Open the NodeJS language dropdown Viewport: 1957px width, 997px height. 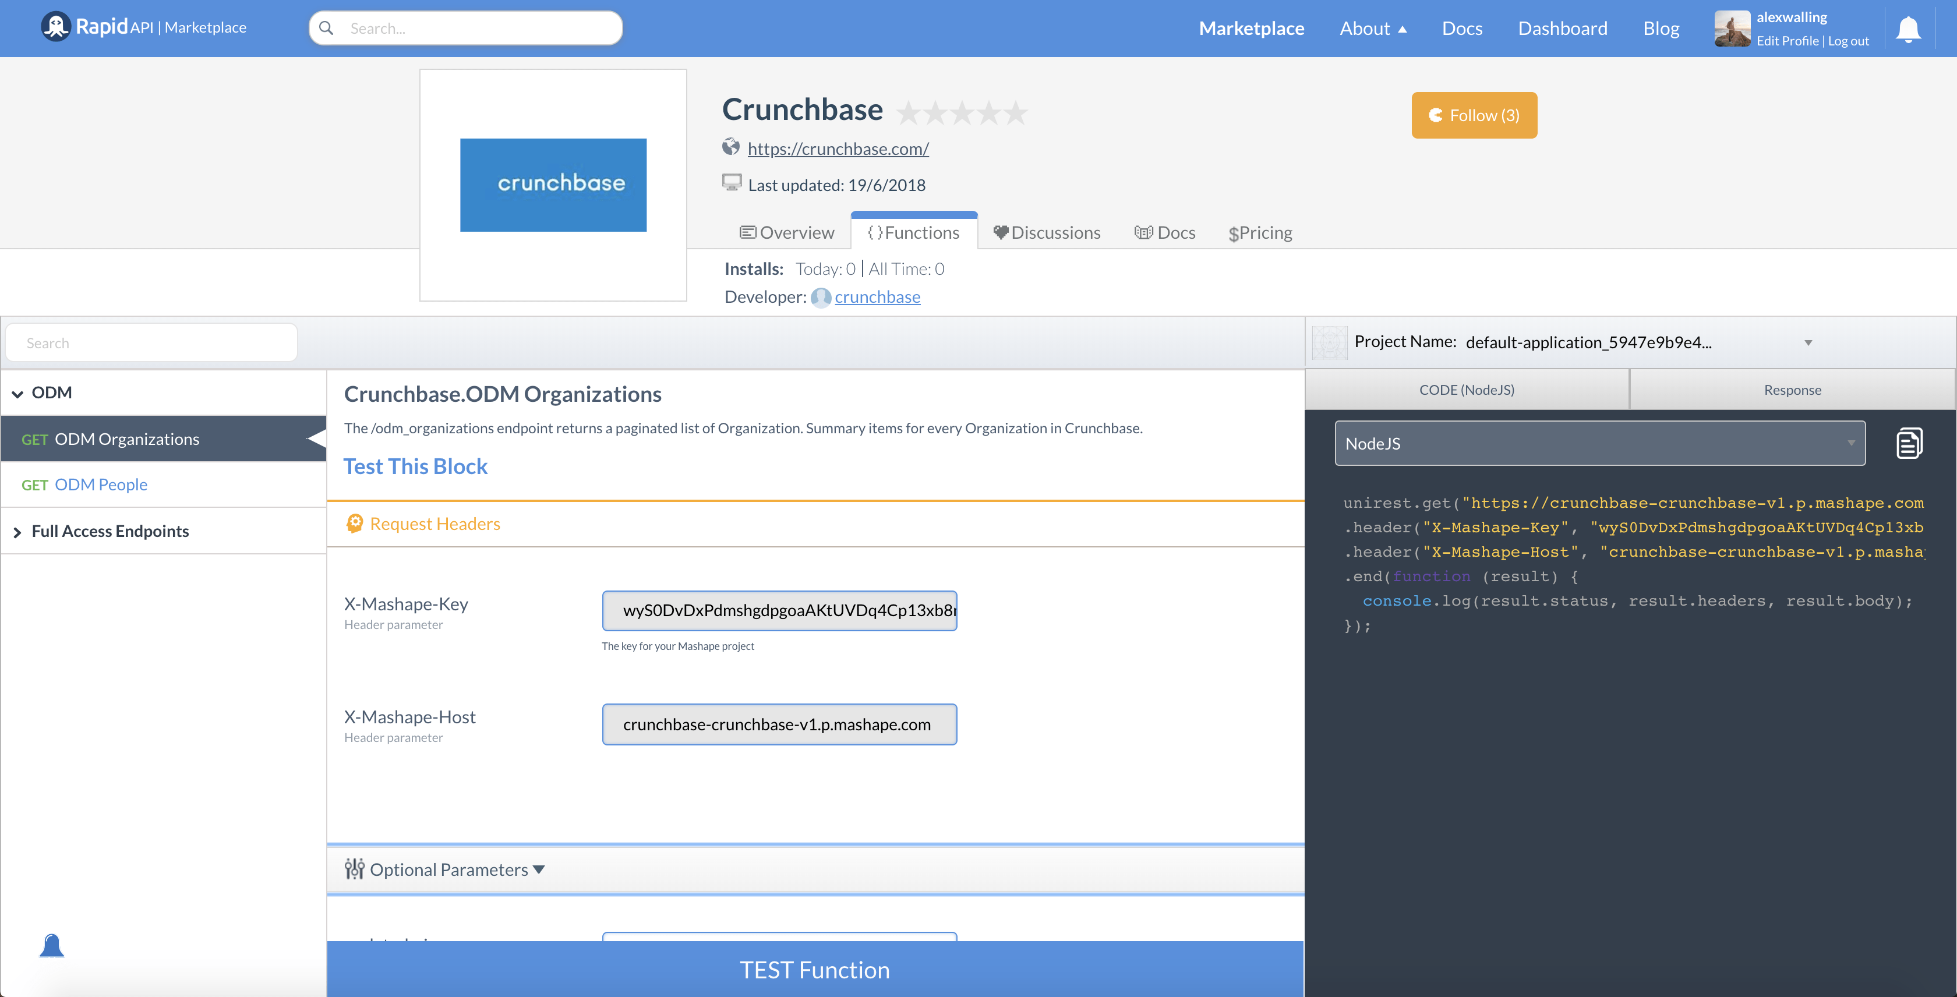(x=1599, y=443)
